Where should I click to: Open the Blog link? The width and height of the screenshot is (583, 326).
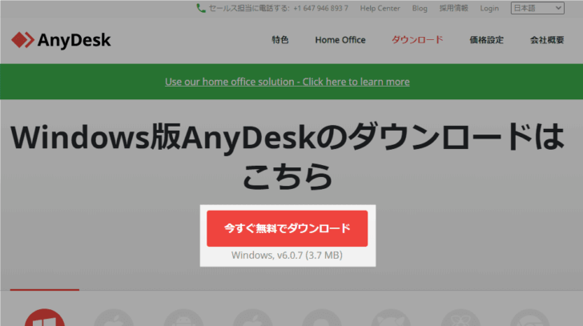tap(420, 8)
